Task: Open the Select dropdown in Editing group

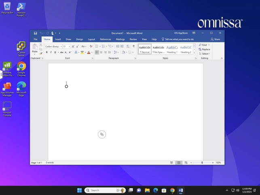Action: [x=204, y=53]
